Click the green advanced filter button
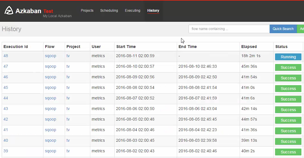The height and width of the screenshot is (158, 304). 301,29
